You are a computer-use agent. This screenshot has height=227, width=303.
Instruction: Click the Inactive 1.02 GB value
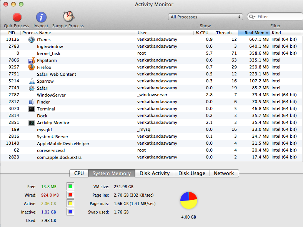tap(48, 212)
